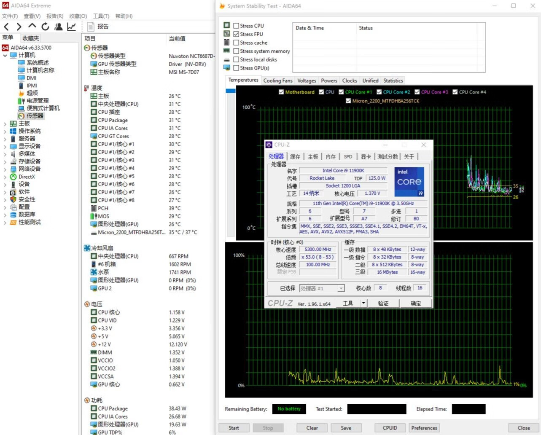Image resolution: width=541 pixels, height=435 pixels.
Task: Click the graph chart icon in AIDA64 toolbar
Action: pos(71,27)
